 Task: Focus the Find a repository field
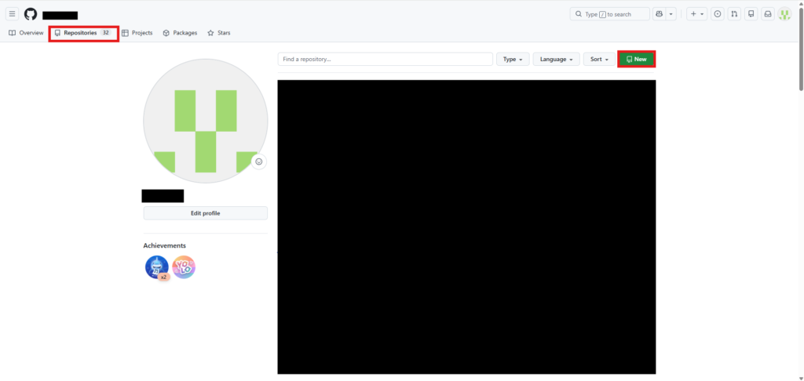click(x=385, y=59)
